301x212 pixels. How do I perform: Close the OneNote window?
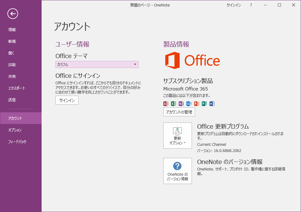(x=294, y=5)
